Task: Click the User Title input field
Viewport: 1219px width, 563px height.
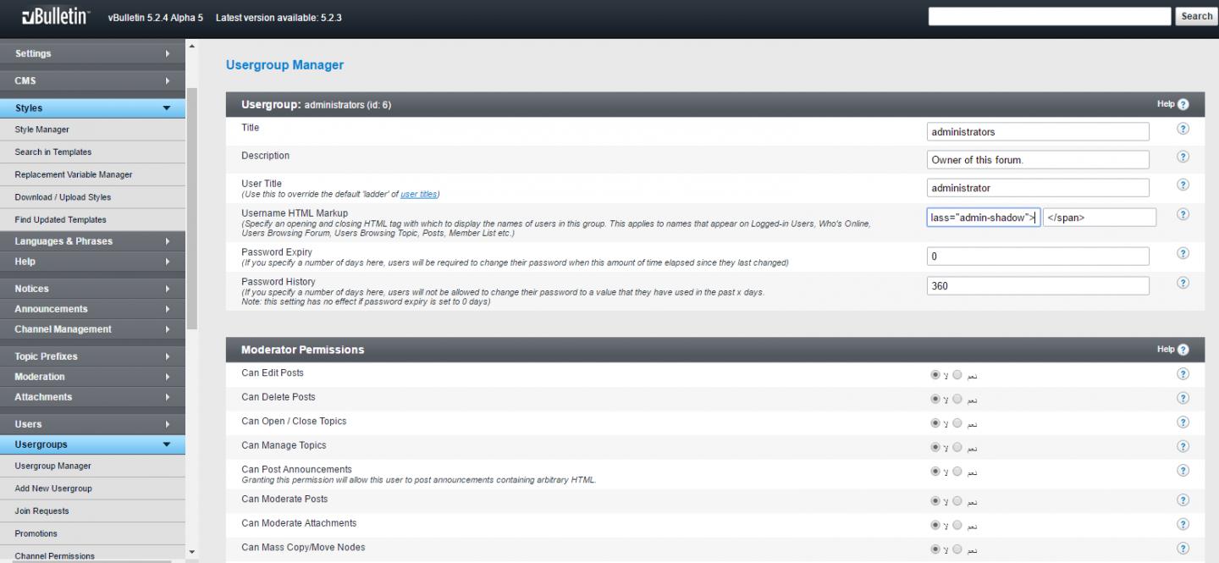Action: [1038, 187]
